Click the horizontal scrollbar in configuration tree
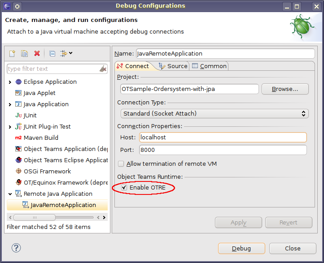Image resolution: width=324 pixels, height=263 pixels. click(35, 217)
